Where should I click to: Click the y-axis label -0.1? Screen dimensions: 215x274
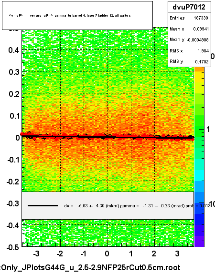click(x=13, y=160)
